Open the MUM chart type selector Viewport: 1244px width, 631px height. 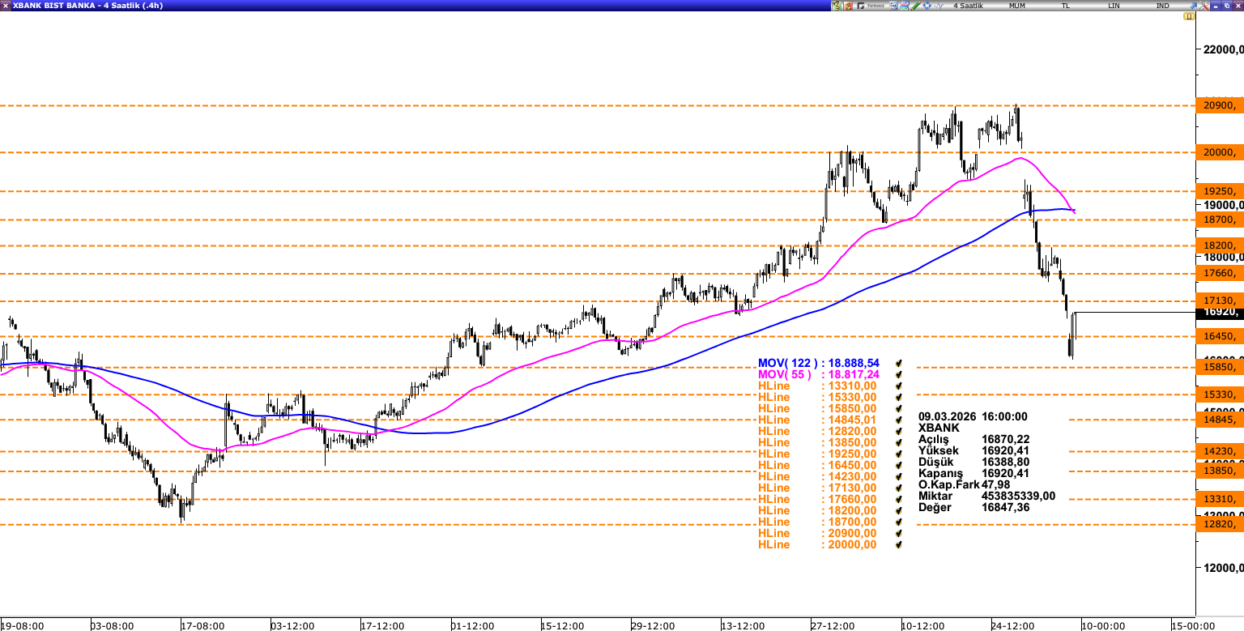[x=1017, y=6]
